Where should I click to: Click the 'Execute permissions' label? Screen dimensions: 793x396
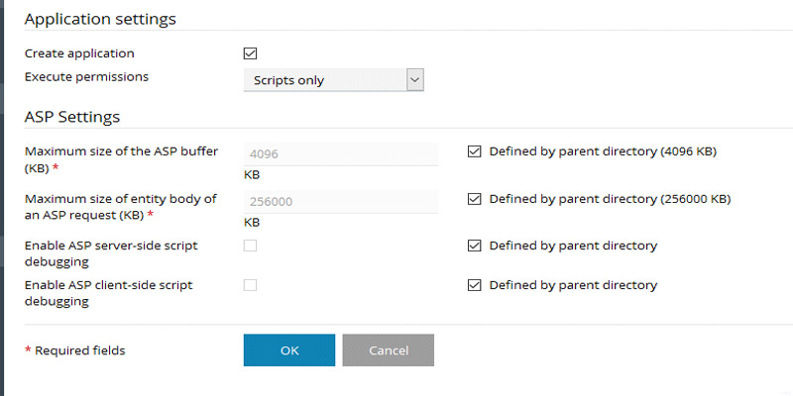(x=85, y=76)
